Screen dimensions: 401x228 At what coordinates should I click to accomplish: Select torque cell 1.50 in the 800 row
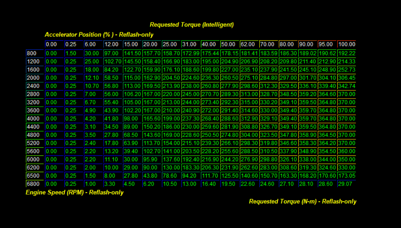(74, 53)
